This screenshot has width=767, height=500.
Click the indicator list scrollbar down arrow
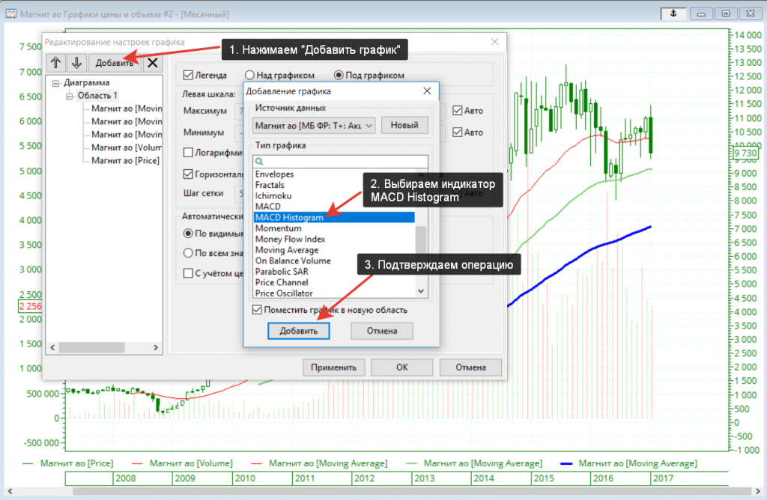click(421, 291)
